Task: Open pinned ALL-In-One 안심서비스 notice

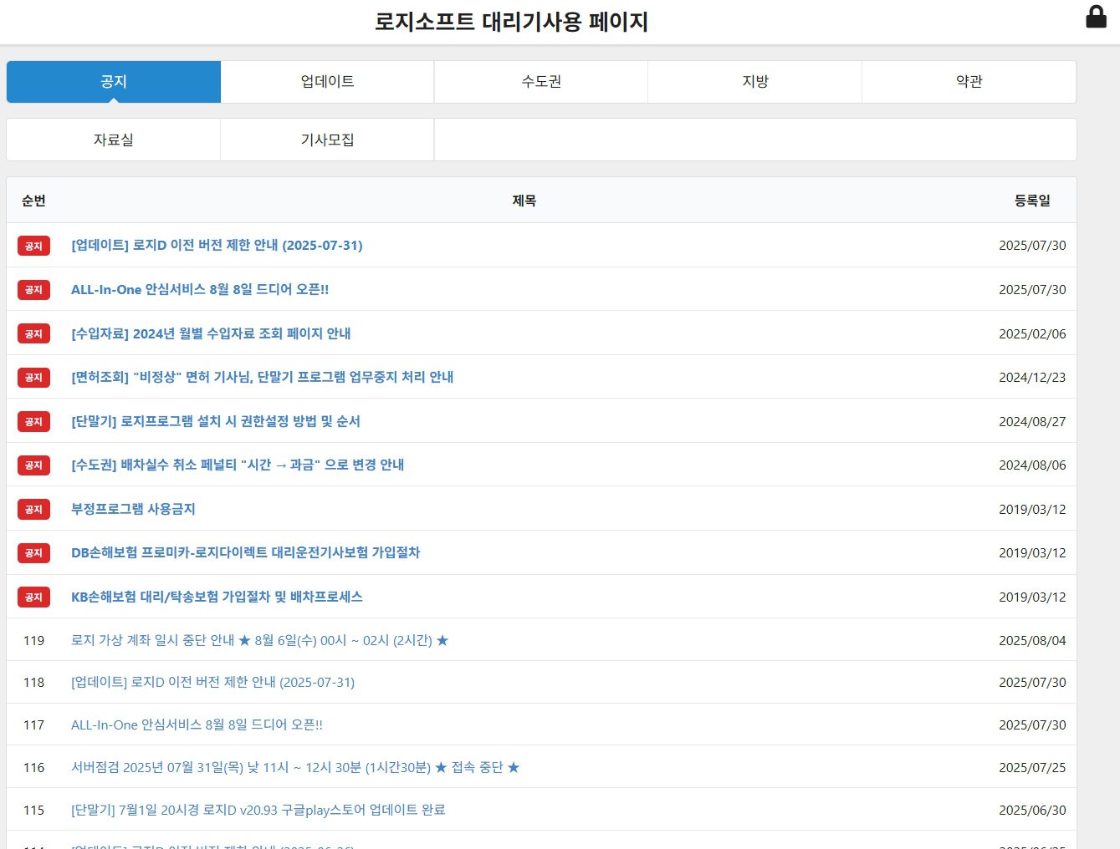Action: (x=200, y=289)
